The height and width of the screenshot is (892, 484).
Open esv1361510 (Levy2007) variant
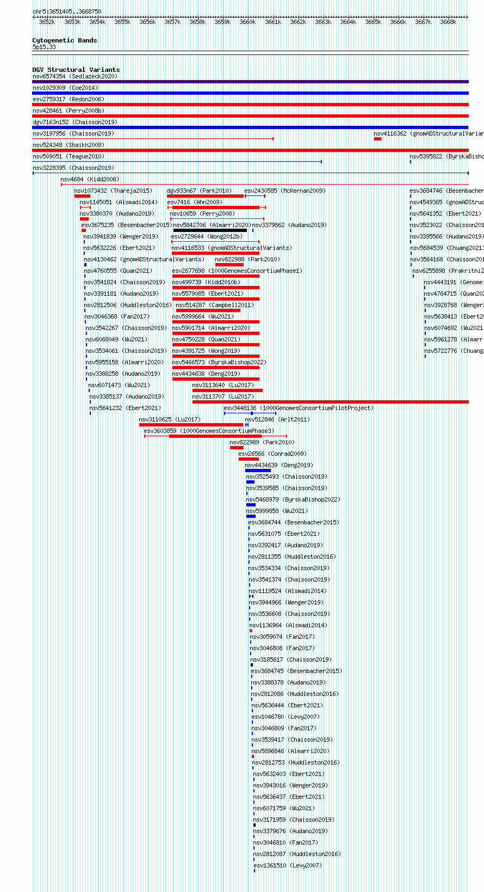click(288, 865)
